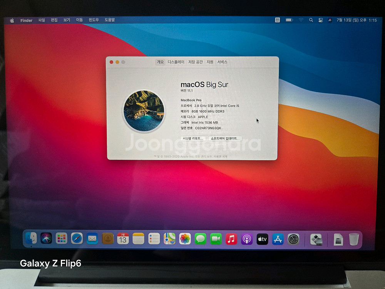
Task: Open Podcasts app in Dock
Action: (x=247, y=239)
